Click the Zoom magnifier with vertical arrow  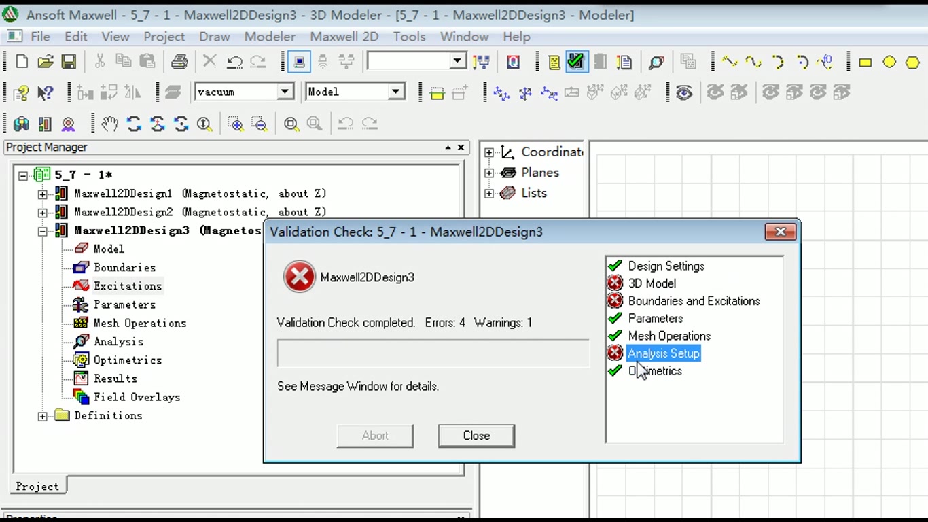204,123
